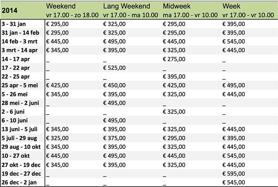Click the 28 mei - 2 juni row label
Screen dimensions: 278x187
tap(21, 103)
